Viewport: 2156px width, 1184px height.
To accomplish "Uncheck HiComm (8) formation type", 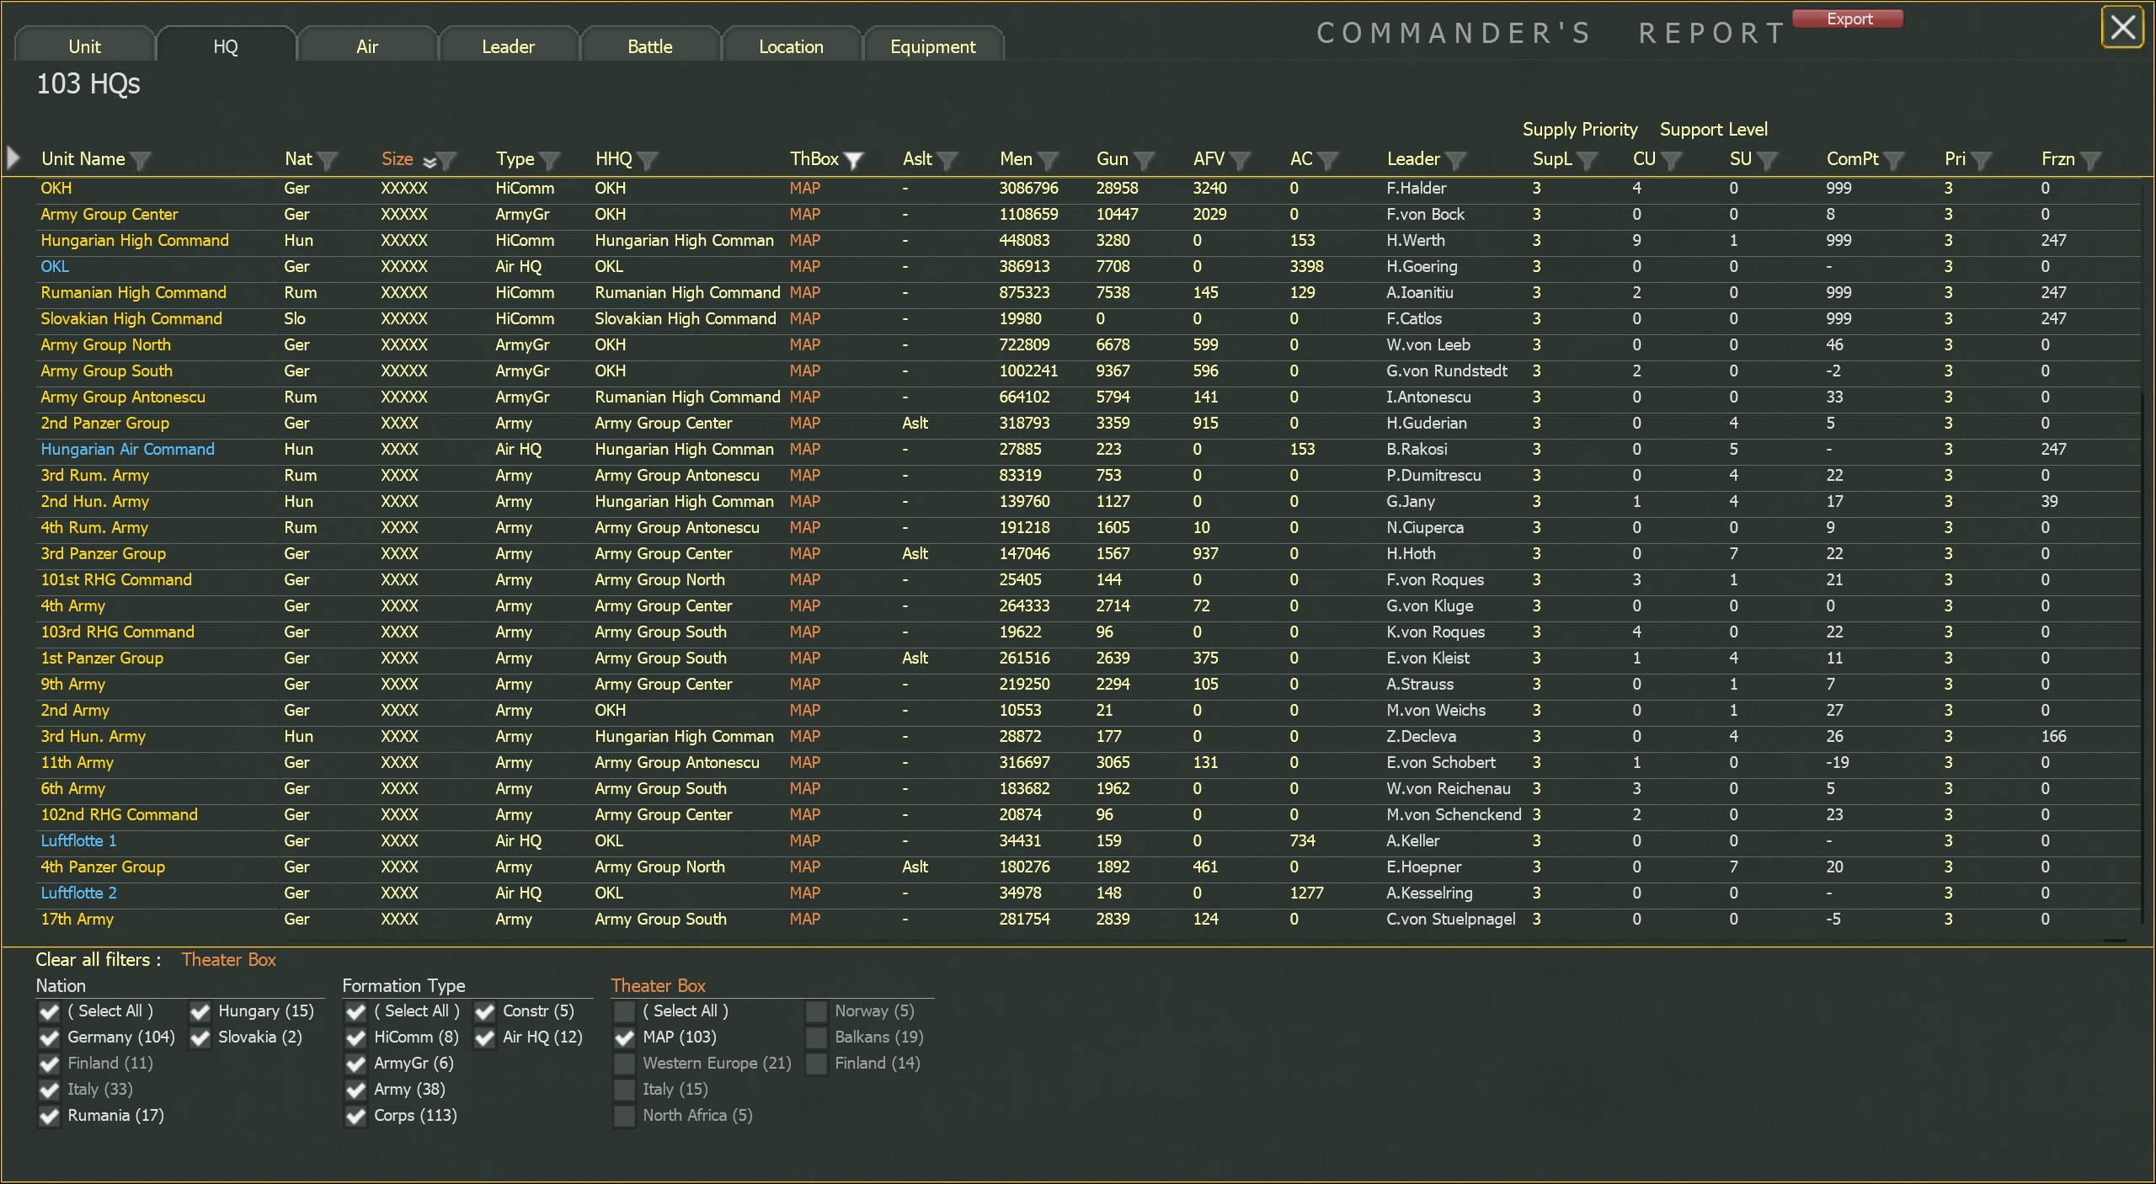I will (x=356, y=1037).
